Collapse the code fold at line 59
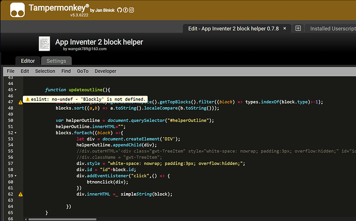This screenshot has height=221, width=356. 16,177
